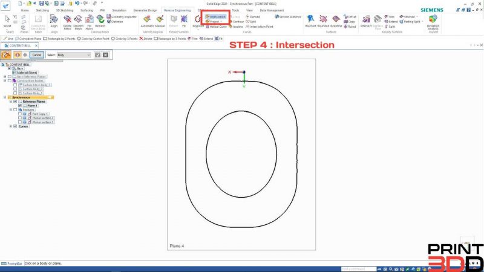Click the Redefine surface tool
Screen dimensions: 484x272
coord(336,22)
